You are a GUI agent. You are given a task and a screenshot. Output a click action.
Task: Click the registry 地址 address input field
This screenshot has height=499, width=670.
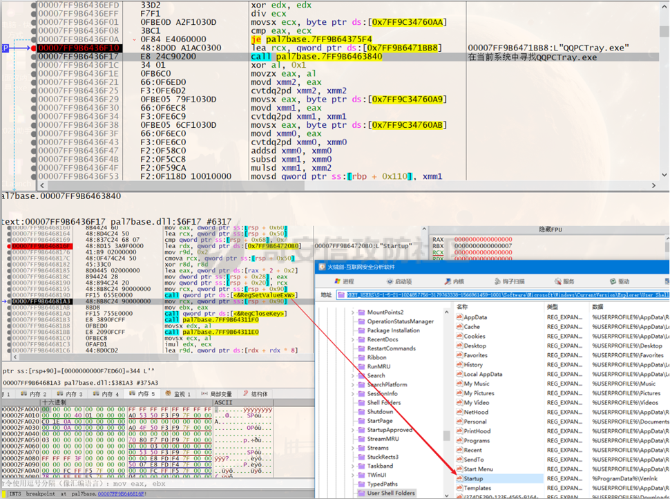[x=503, y=294]
